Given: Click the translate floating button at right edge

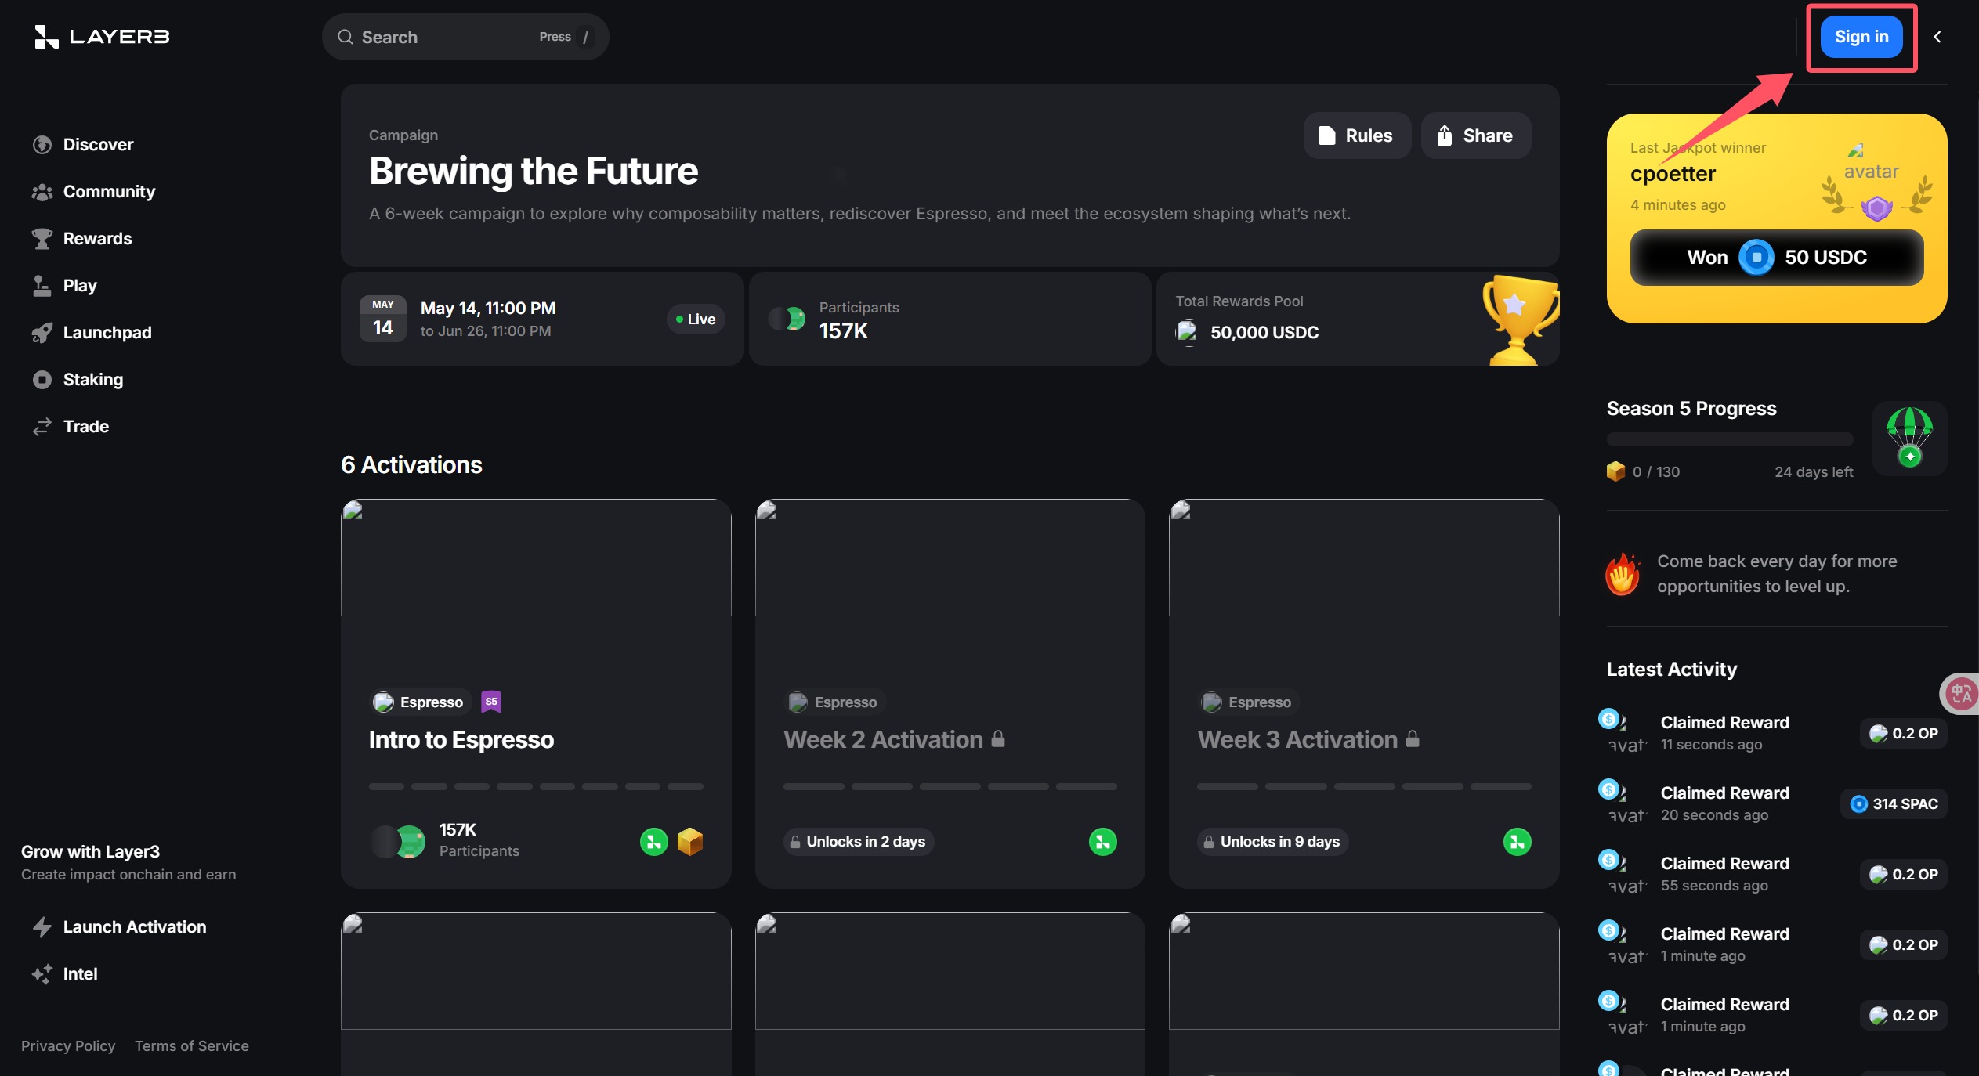Looking at the screenshot, I should point(1959,694).
